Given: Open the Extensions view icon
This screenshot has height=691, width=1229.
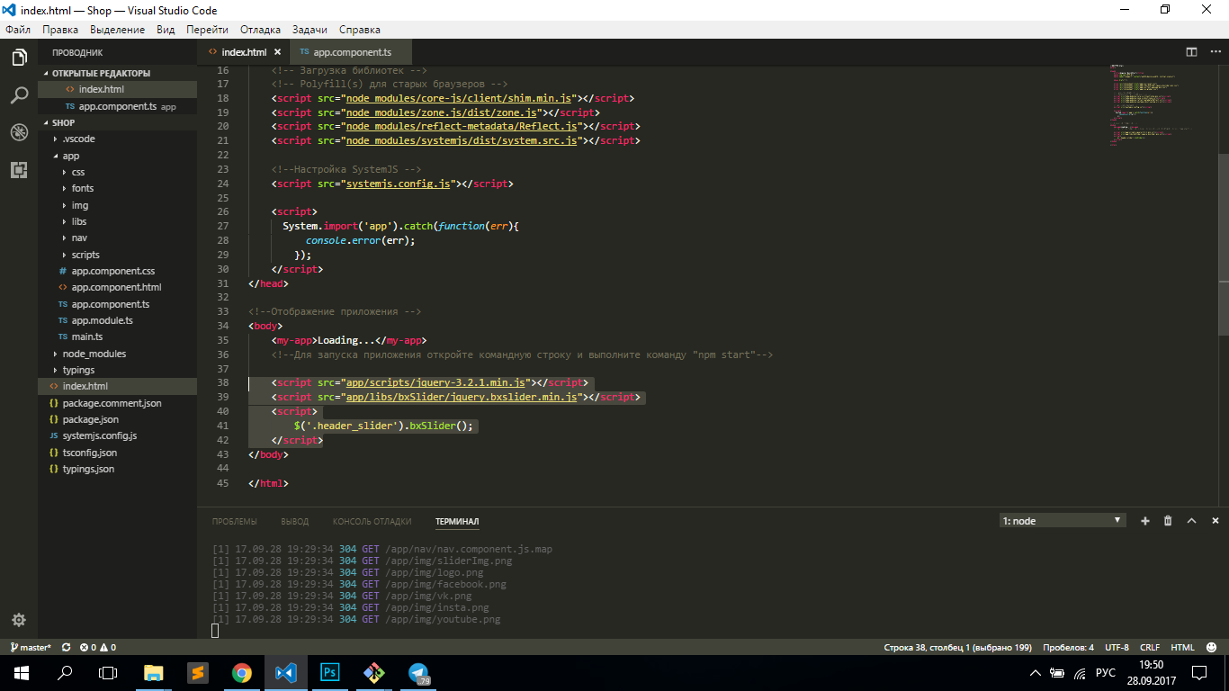Looking at the screenshot, I should click(x=19, y=169).
